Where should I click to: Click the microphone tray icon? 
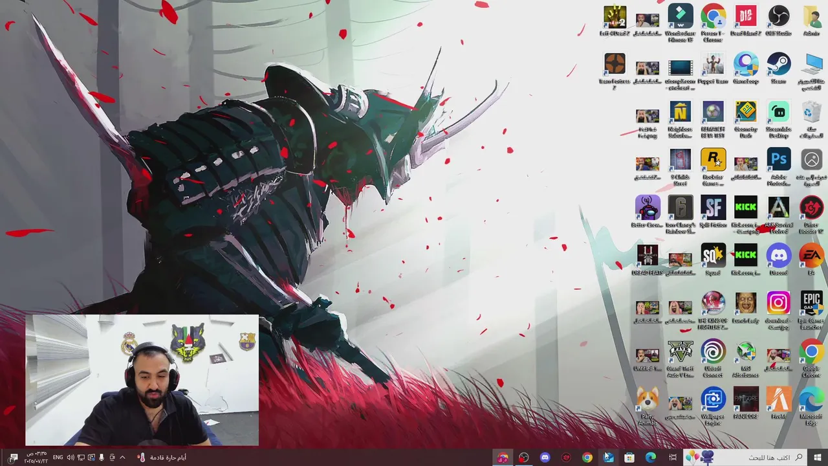click(102, 458)
